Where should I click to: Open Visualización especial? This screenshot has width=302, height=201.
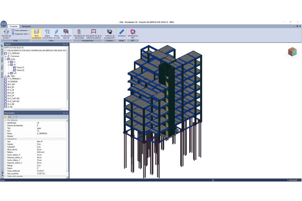66,34
